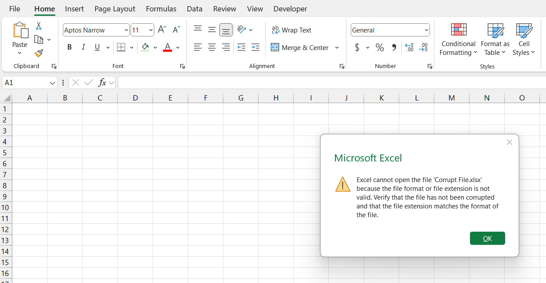Toggle Italic formatting
The height and width of the screenshot is (283, 546).
point(83,47)
